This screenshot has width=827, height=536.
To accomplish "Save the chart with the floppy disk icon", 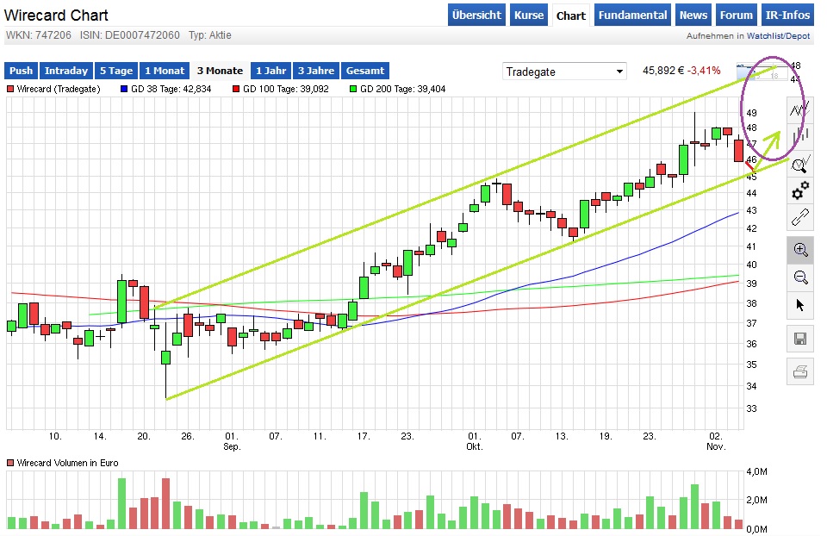I will (x=799, y=339).
